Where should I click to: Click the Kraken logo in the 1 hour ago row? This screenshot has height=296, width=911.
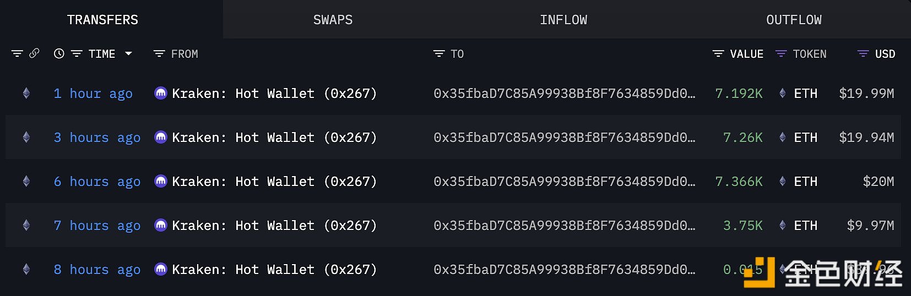click(161, 94)
